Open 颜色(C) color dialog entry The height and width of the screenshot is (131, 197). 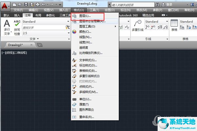95,32
